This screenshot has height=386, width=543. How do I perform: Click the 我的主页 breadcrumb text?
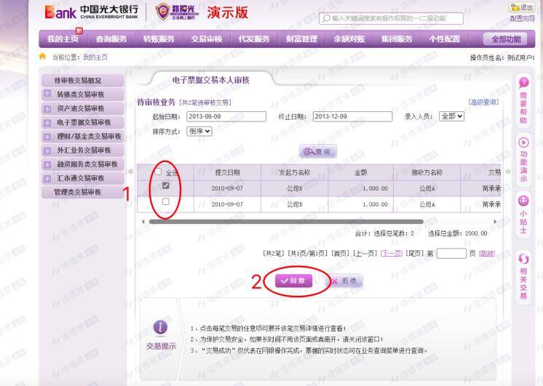pyautogui.click(x=95, y=57)
